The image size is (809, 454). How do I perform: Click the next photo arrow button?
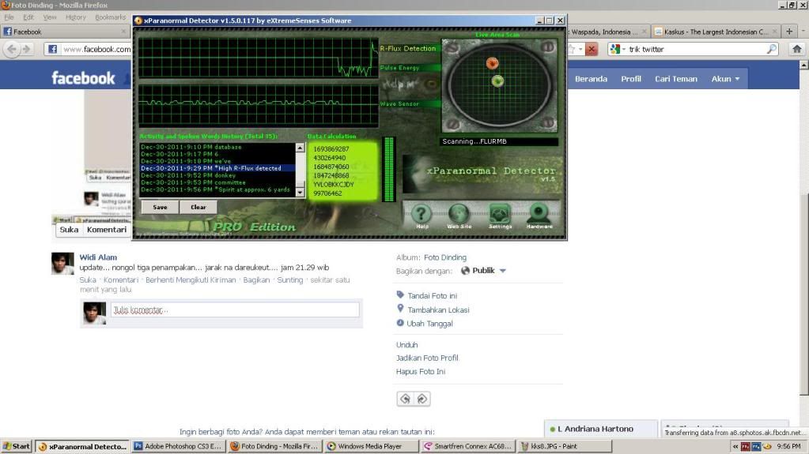pyautogui.click(x=422, y=399)
